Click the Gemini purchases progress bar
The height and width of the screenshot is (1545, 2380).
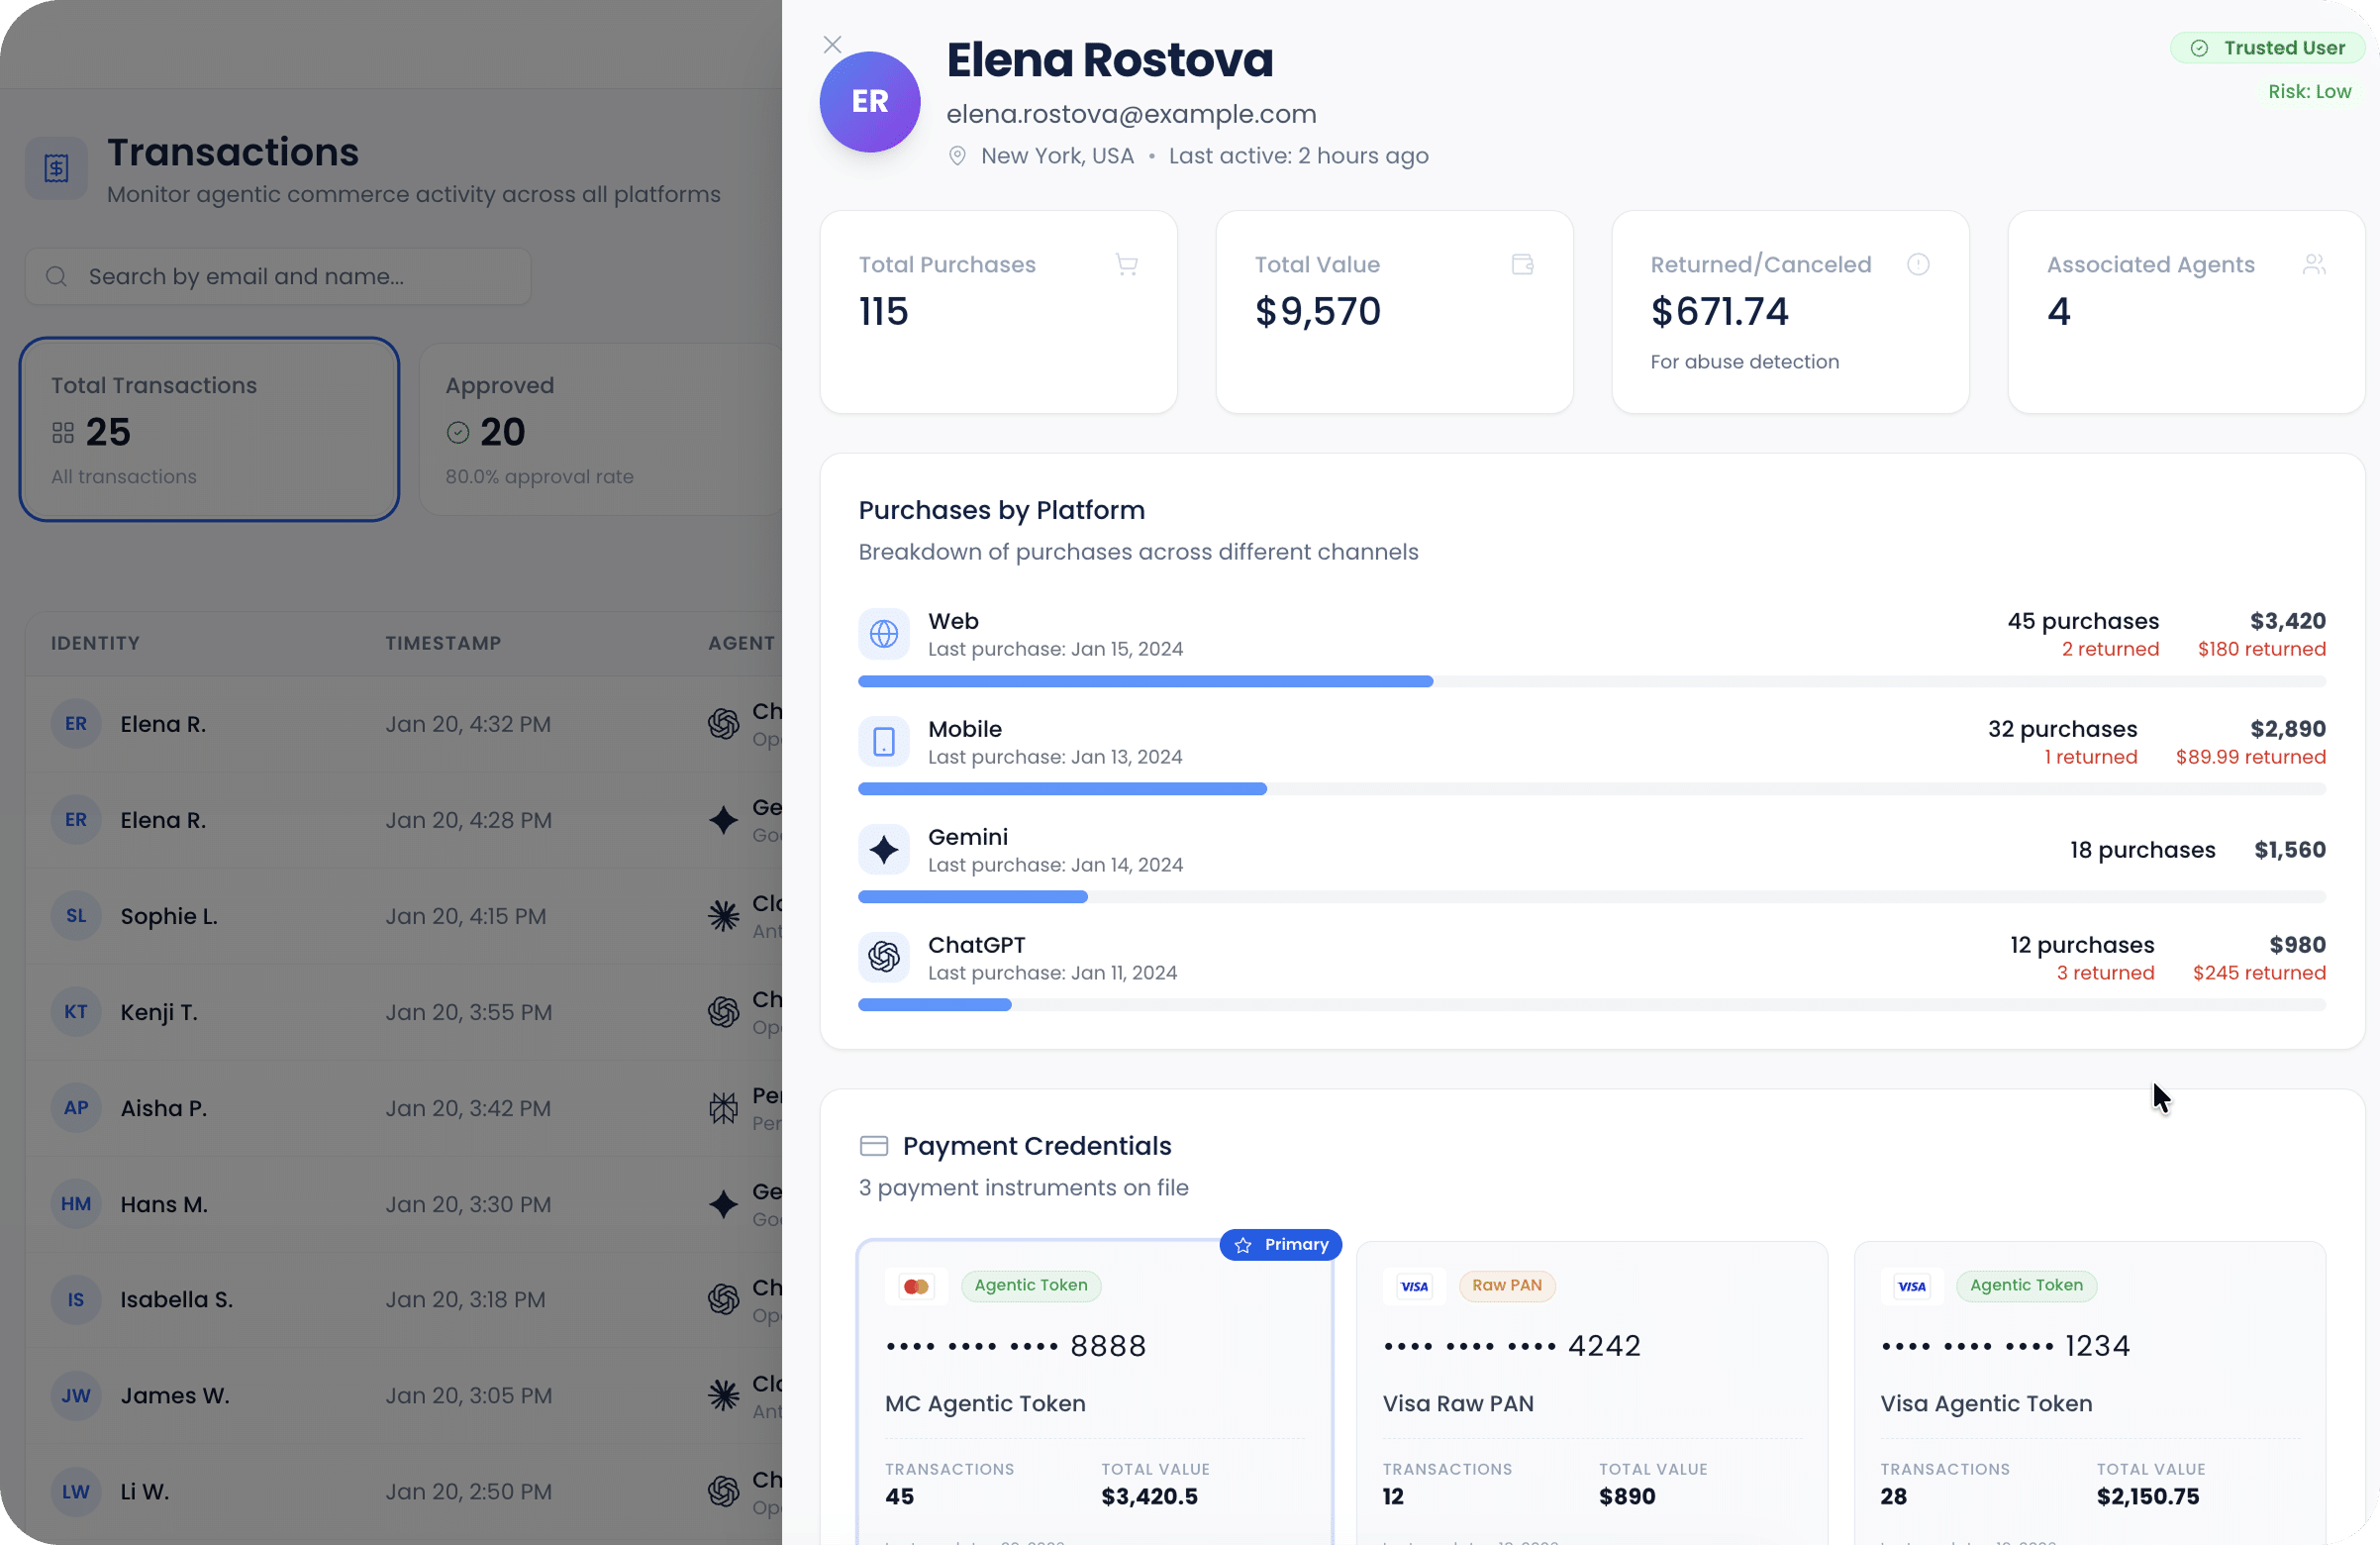(1592, 897)
